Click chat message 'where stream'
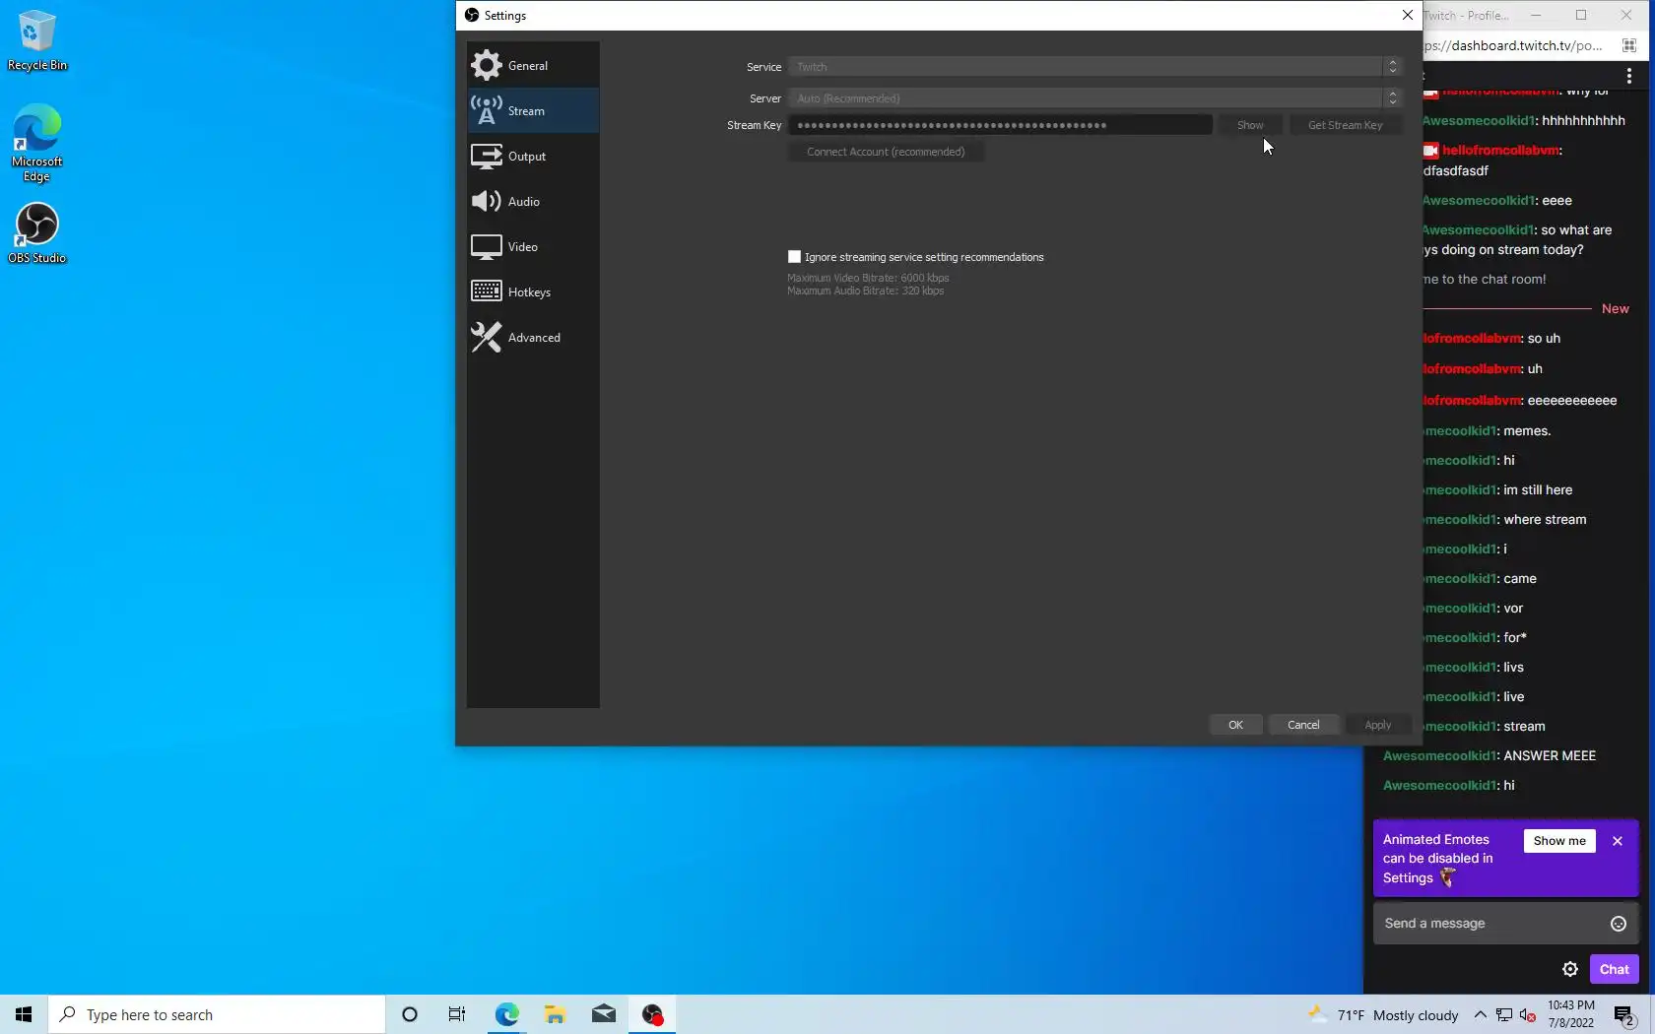Viewport: 1655px width, 1034px height. (1545, 520)
